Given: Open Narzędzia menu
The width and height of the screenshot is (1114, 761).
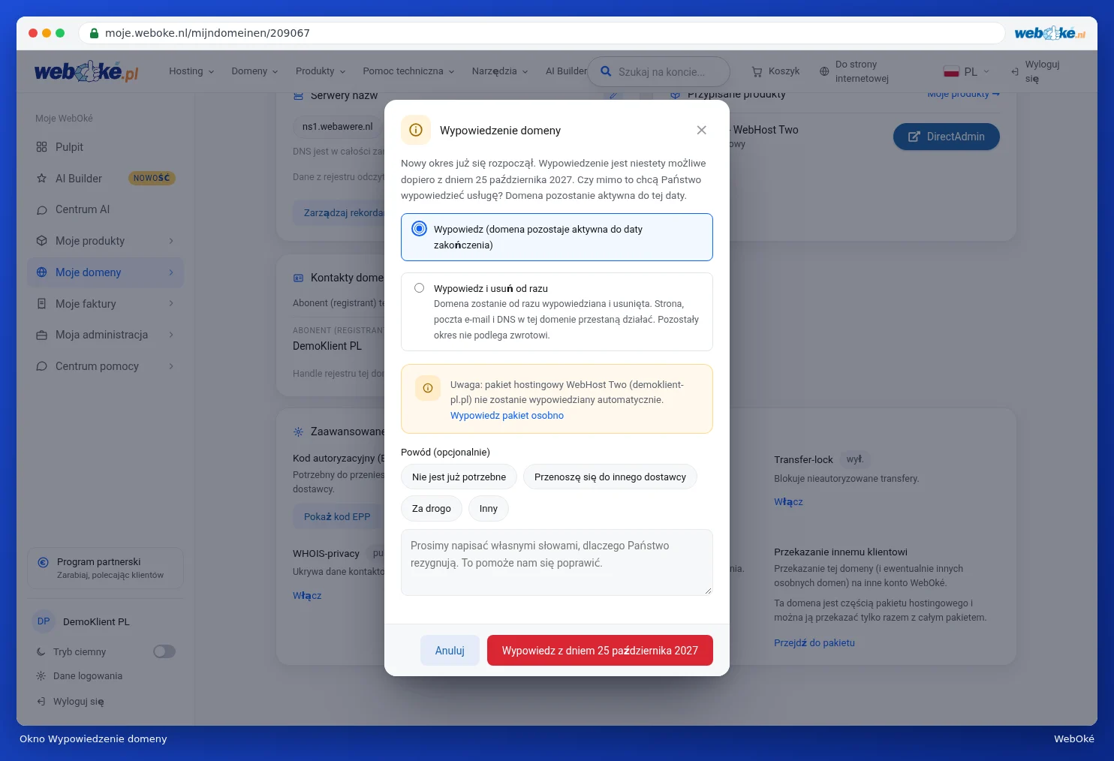Looking at the screenshot, I should point(500,71).
